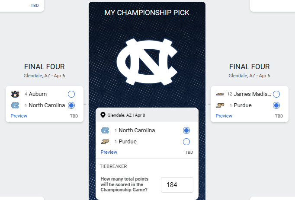Select North Carolina in left Final Four

(71, 105)
